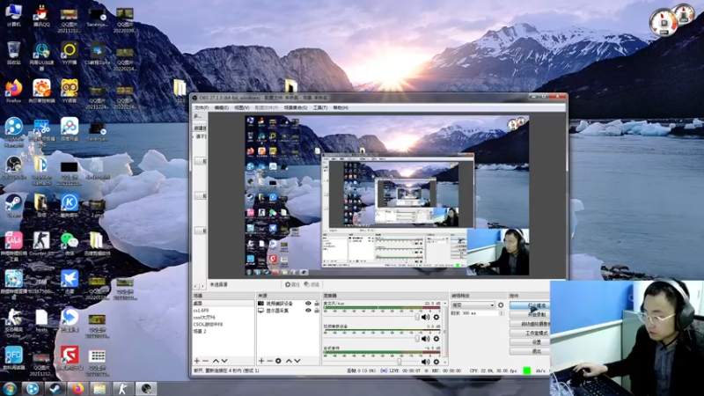This screenshot has height=396, width=704.
Task: Click the start virtual camera button
Action: pyautogui.click(x=530, y=324)
